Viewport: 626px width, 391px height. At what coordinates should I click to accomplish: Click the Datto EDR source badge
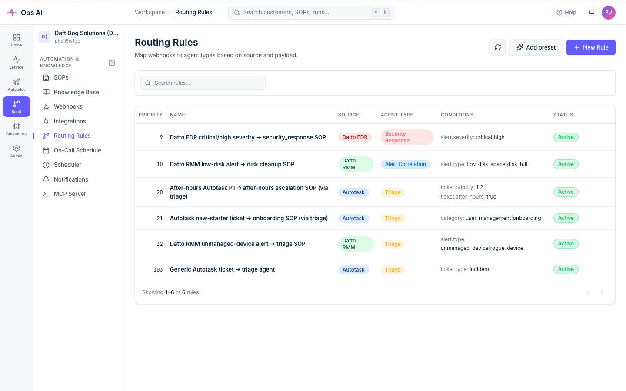[x=355, y=137]
